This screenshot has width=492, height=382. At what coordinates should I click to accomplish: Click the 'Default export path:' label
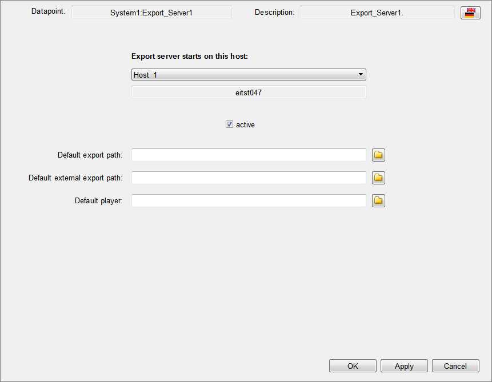point(90,155)
